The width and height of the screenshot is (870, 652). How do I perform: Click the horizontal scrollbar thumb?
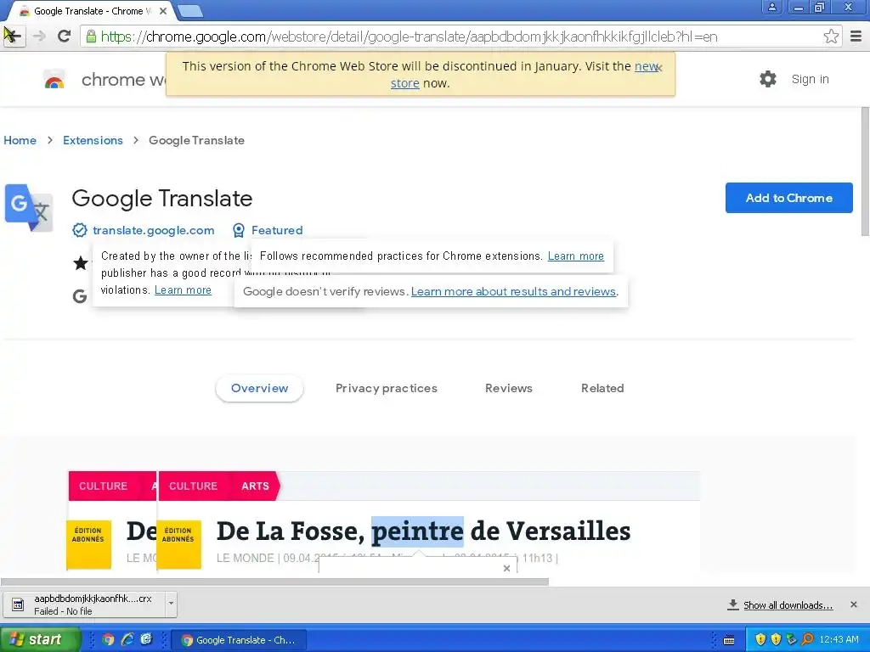click(274, 582)
